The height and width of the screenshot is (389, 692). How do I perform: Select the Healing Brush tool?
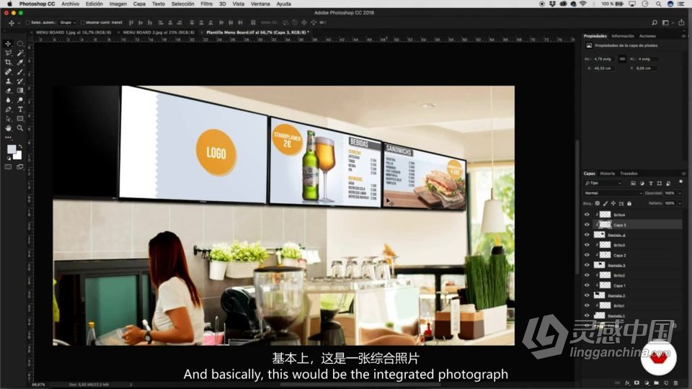(x=8, y=71)
